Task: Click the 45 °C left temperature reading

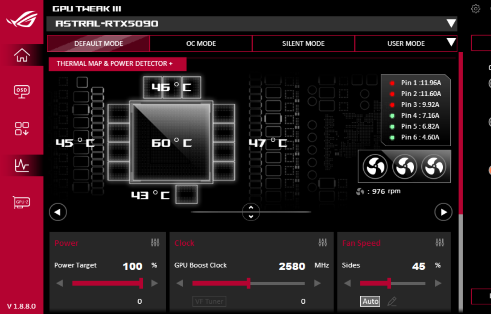Action: (75, 142)
